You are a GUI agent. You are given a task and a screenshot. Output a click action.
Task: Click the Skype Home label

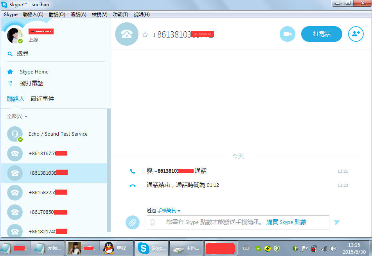coord(34,72)
